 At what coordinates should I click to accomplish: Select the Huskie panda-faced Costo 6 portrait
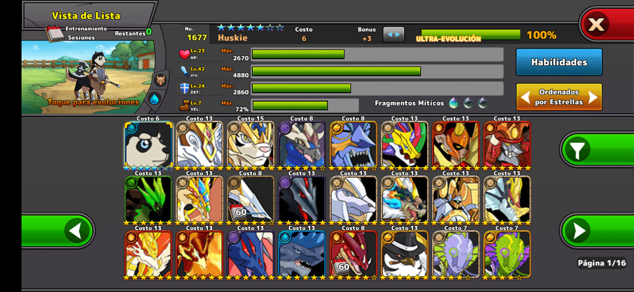click(148, 144)
